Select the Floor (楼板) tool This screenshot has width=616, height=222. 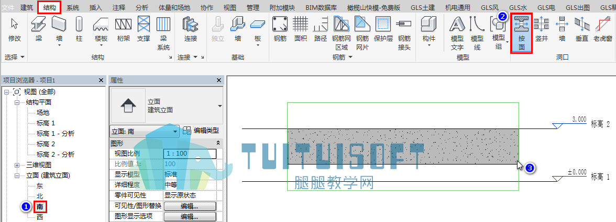pyautogui.click(x=101, y=31)
